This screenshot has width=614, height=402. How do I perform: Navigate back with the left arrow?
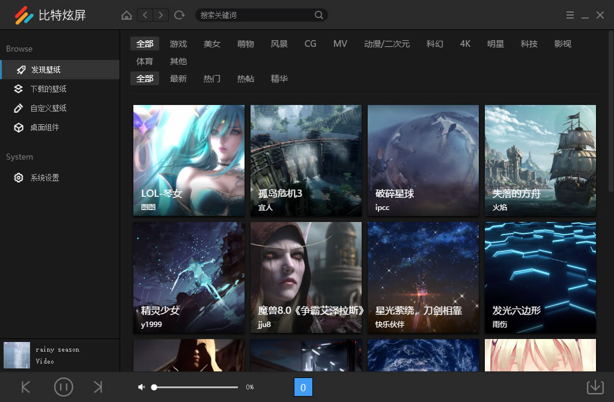(x=145, y=15)
